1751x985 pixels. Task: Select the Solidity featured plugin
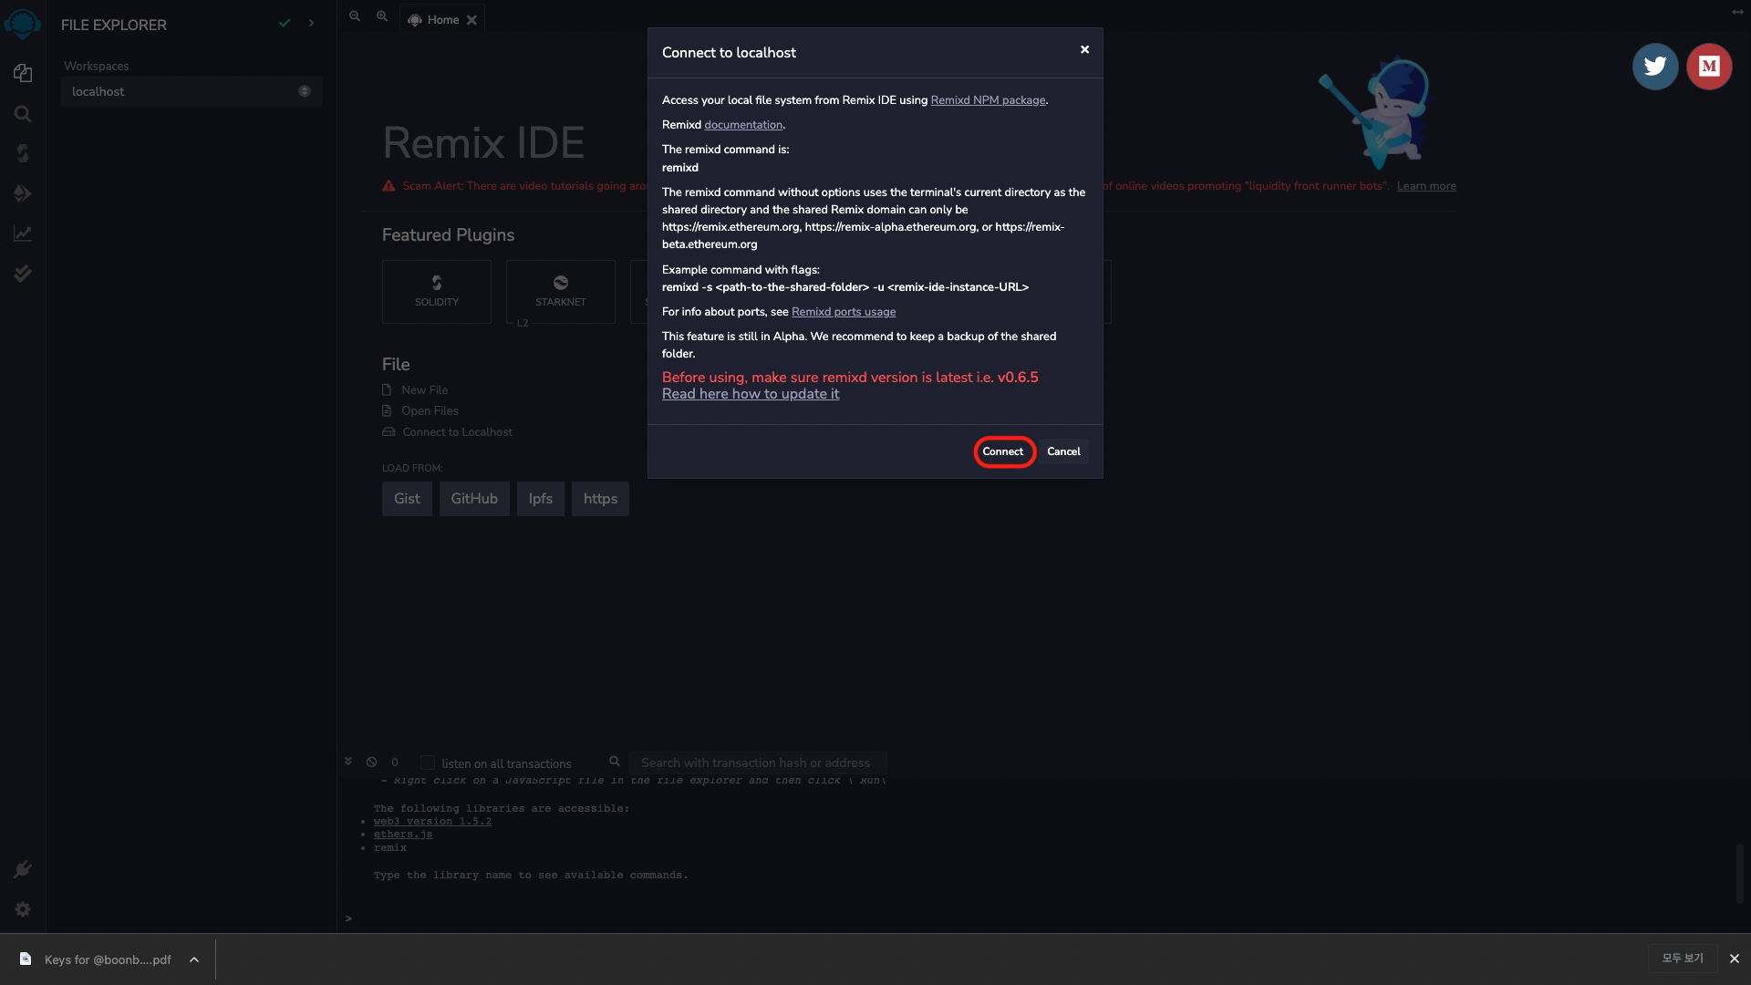[x=437, y=292]
